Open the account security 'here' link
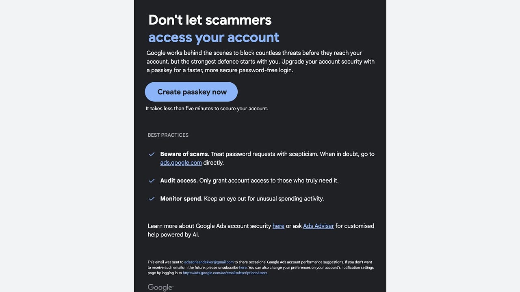 coord(278,226)
